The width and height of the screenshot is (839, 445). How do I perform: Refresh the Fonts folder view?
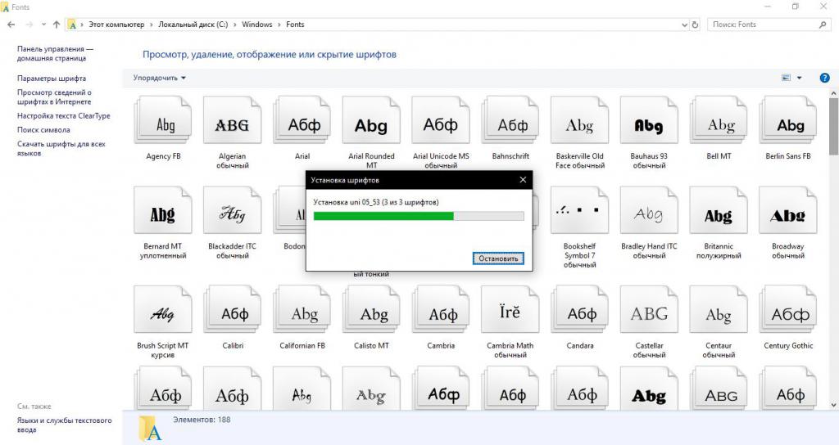pos(695,25)
